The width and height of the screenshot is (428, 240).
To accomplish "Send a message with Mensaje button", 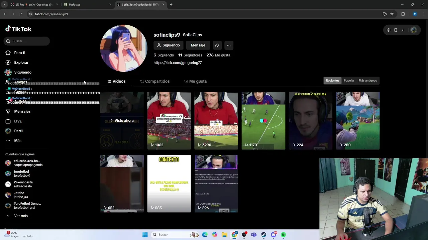I will pyautogui.click(x=198, y=45).
